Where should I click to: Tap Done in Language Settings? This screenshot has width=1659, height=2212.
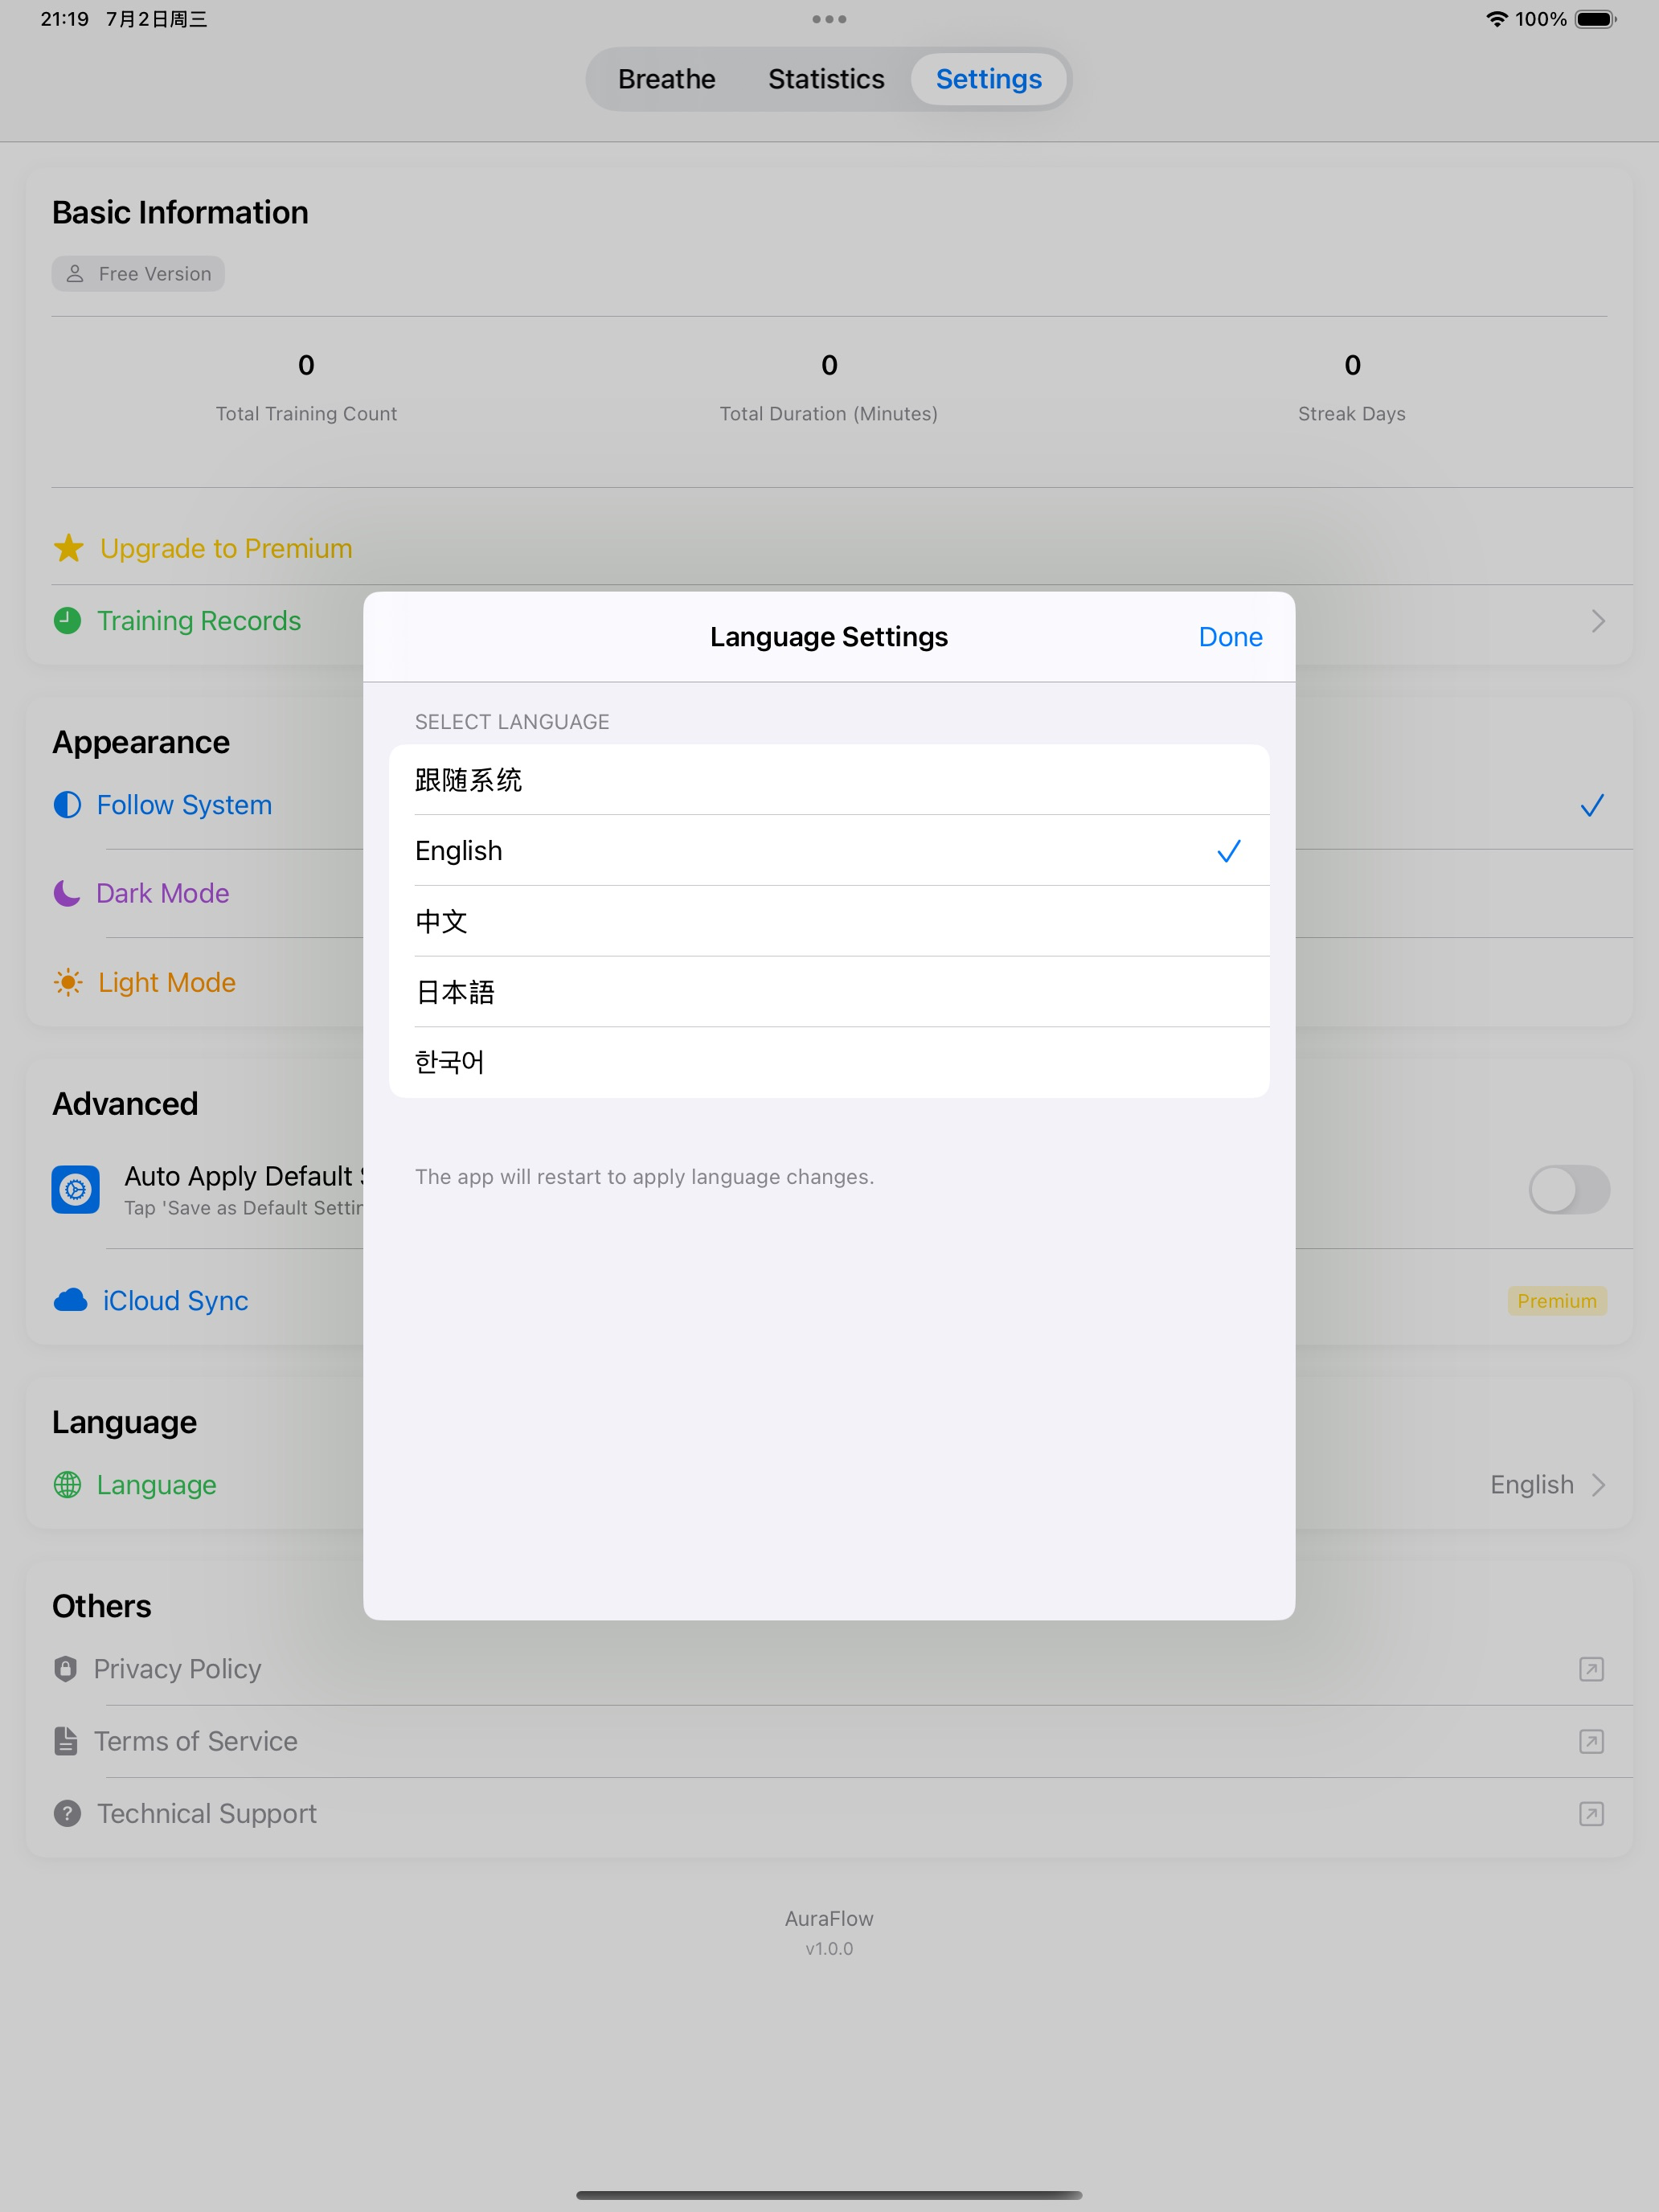1230,637
